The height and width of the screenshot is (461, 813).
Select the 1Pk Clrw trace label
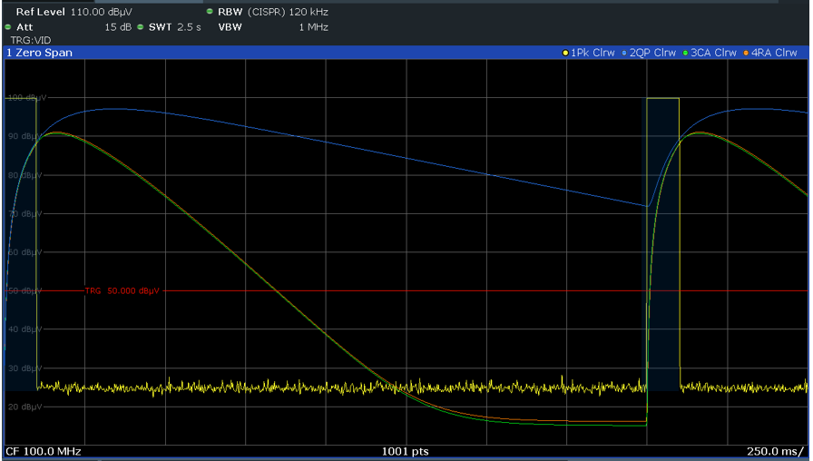[593, 53]
